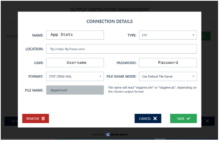
Task: Choose the STAT CREW XML format box
Action: [75, 76]
